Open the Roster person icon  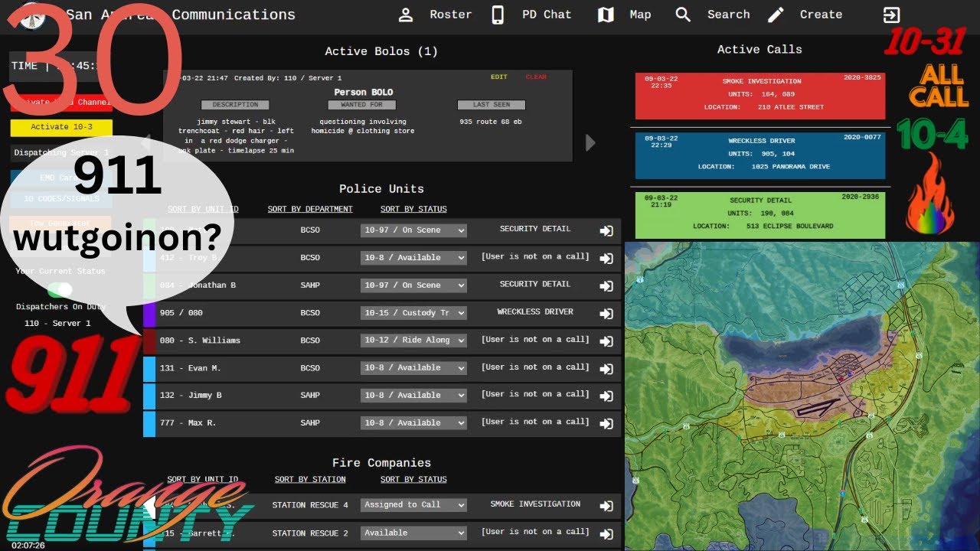pos(406,15)
